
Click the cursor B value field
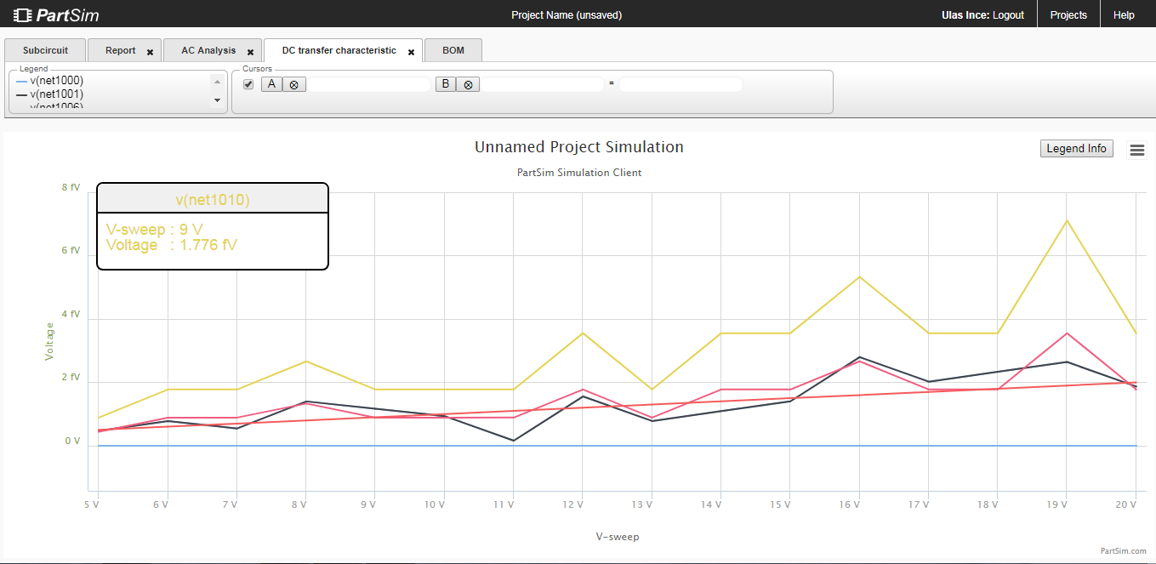click(543, 84)
